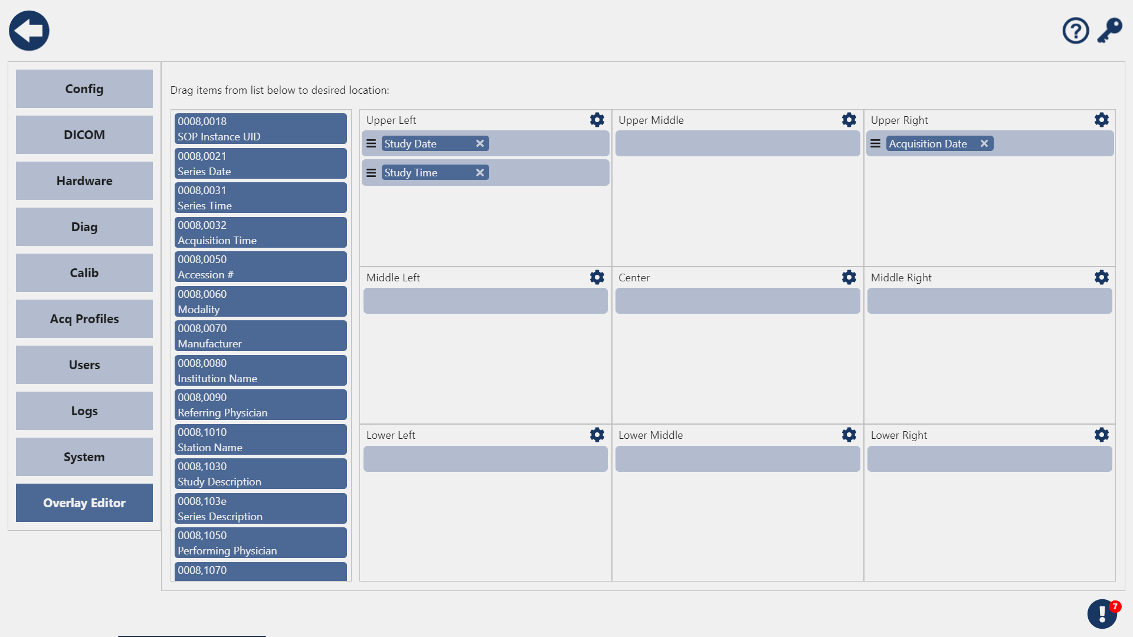Select the Accession # list item

pyautogui.click(x=260, y=267)
